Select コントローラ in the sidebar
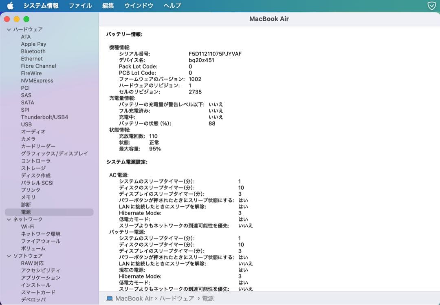The height and width of the screenshot is (305, 440). point(35,161)
